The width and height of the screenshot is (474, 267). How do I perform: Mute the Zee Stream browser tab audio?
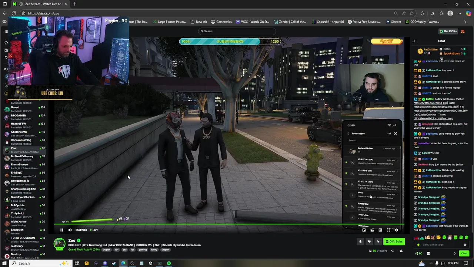point(21,4)
